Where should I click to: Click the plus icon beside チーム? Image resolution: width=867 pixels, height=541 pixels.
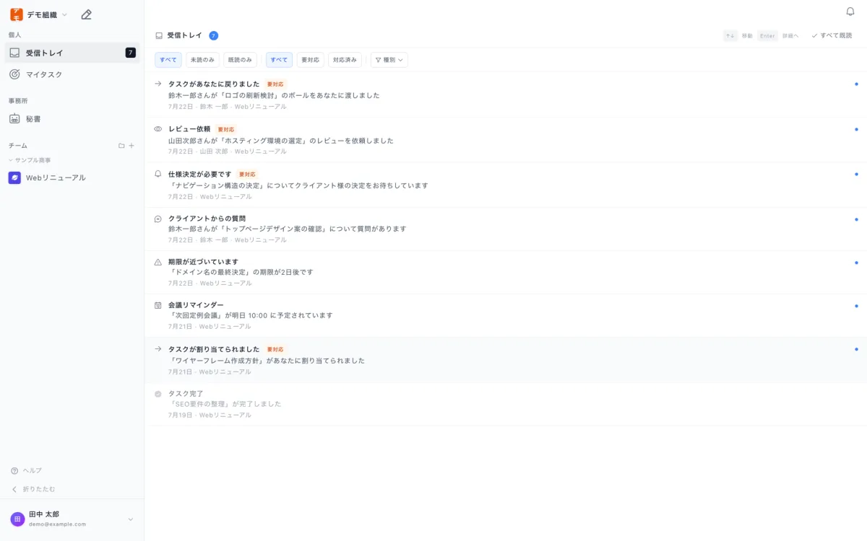pos(131,146)
